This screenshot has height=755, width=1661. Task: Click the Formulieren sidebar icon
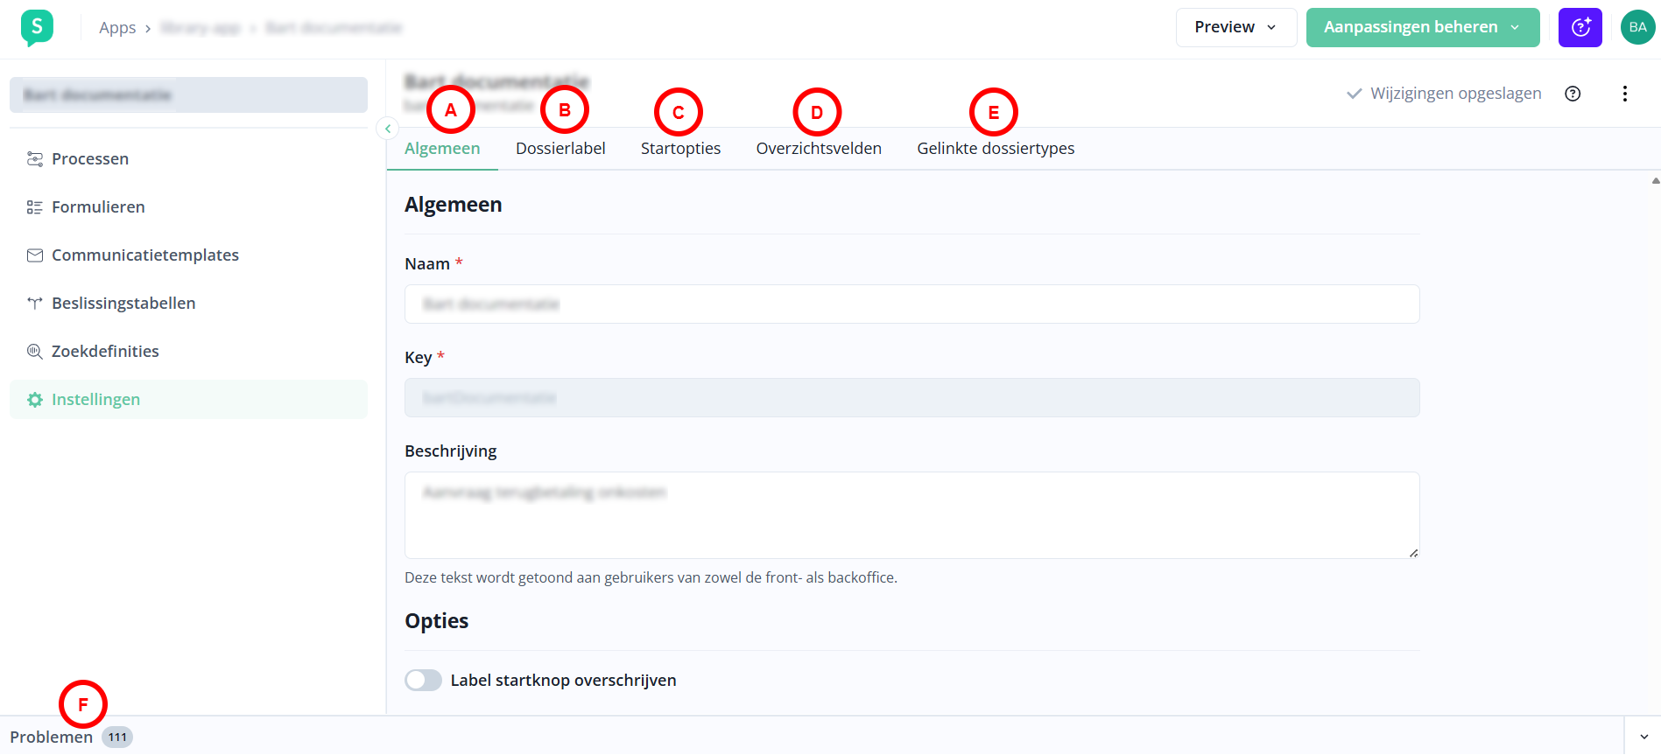click(35, 207)
